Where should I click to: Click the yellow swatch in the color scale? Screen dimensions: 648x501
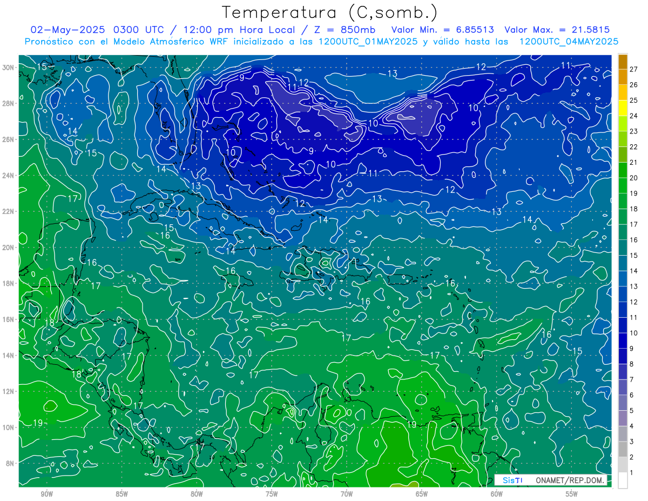tap(623, 108)
